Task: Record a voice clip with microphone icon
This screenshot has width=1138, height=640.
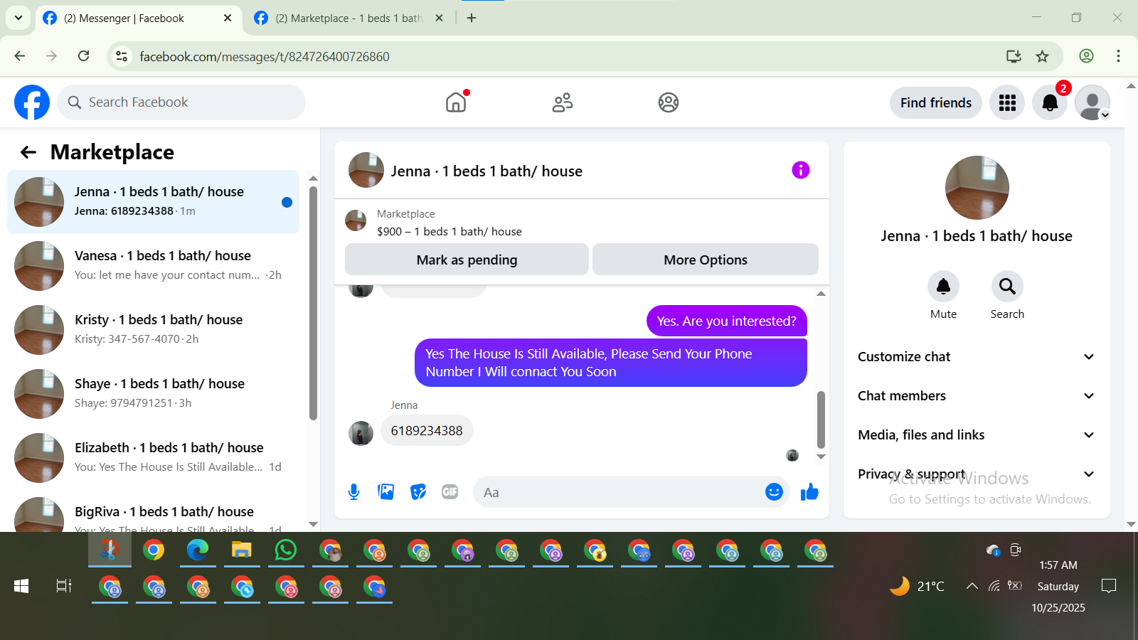Action: coord(354,492)
